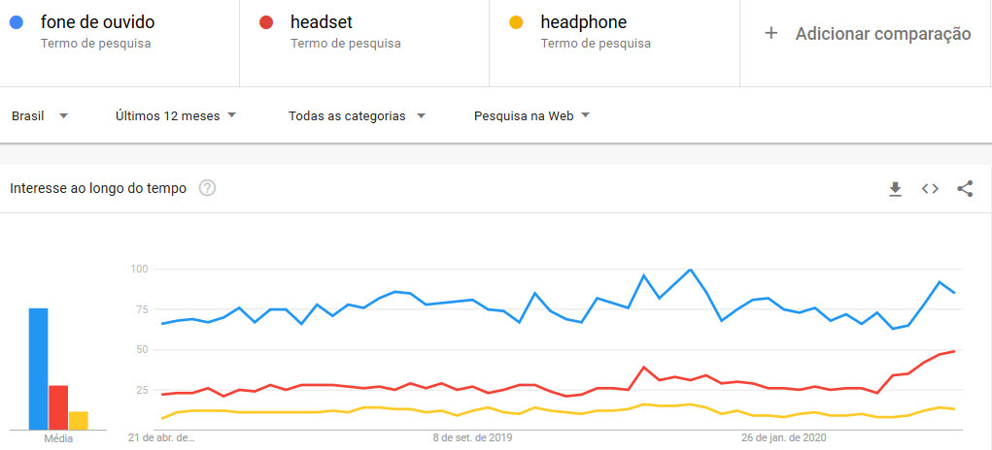Click the red average bar in Média
Screen dimensions: 992x450
click(x=58, y=407)
